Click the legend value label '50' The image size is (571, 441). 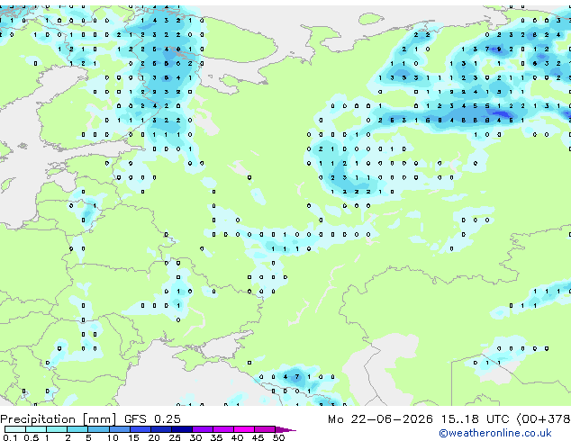coord(278,437)
